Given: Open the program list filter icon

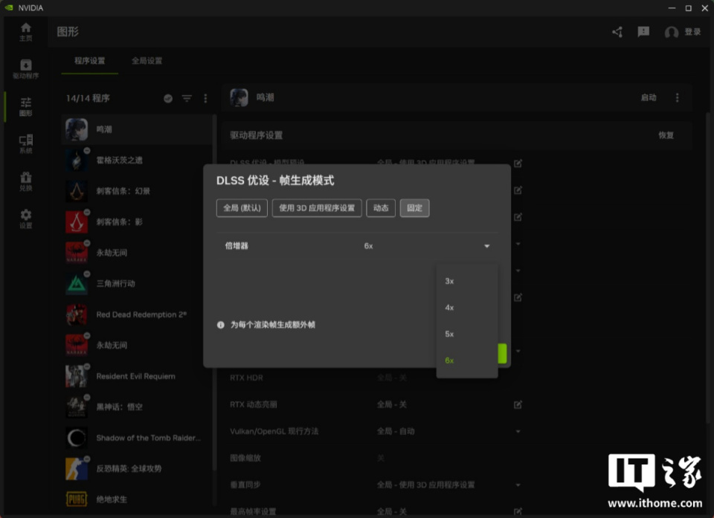Looking at the screenshot, I should (187, 98).
